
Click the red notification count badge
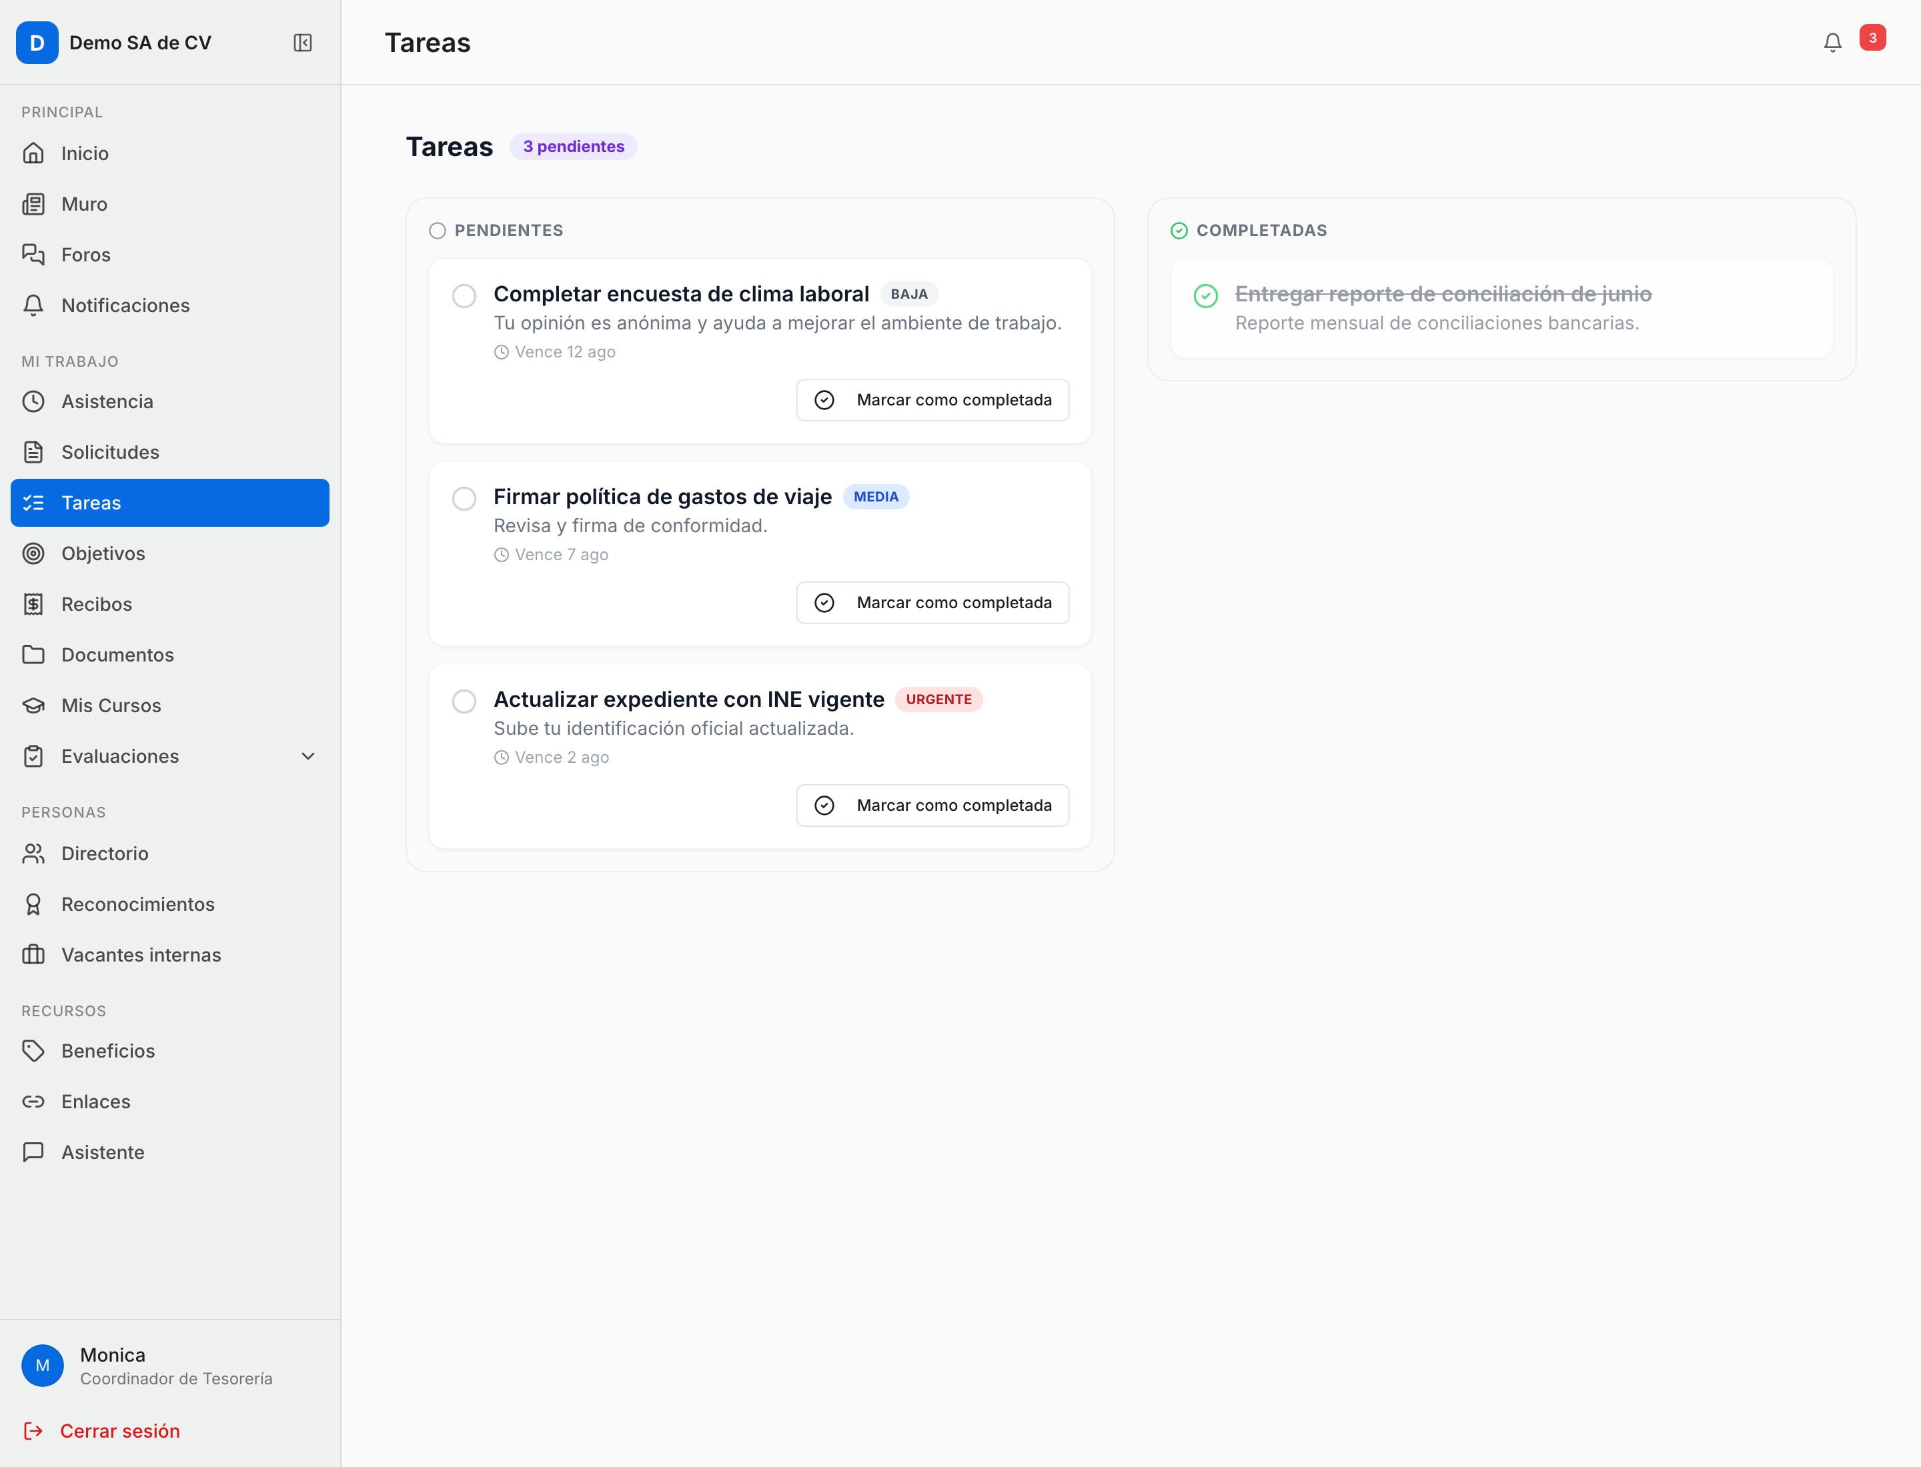1872,37
